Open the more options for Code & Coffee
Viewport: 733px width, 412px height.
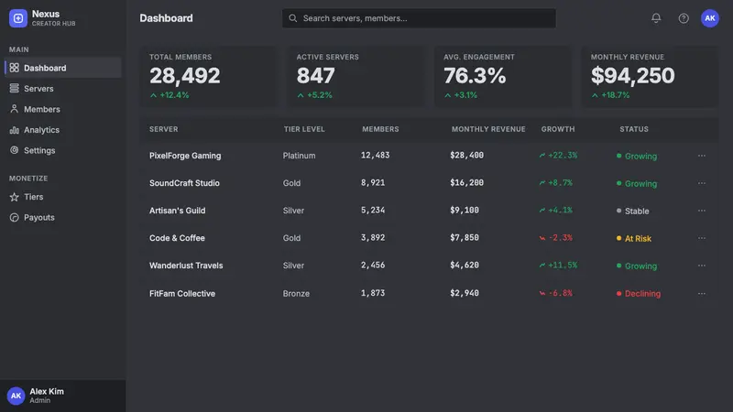[702, 238]
